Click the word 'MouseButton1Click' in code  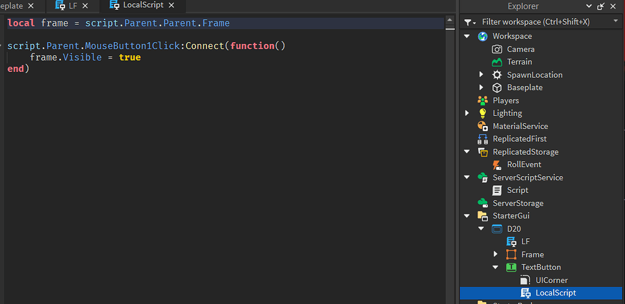pyautogui.click(x=133, y=46)
